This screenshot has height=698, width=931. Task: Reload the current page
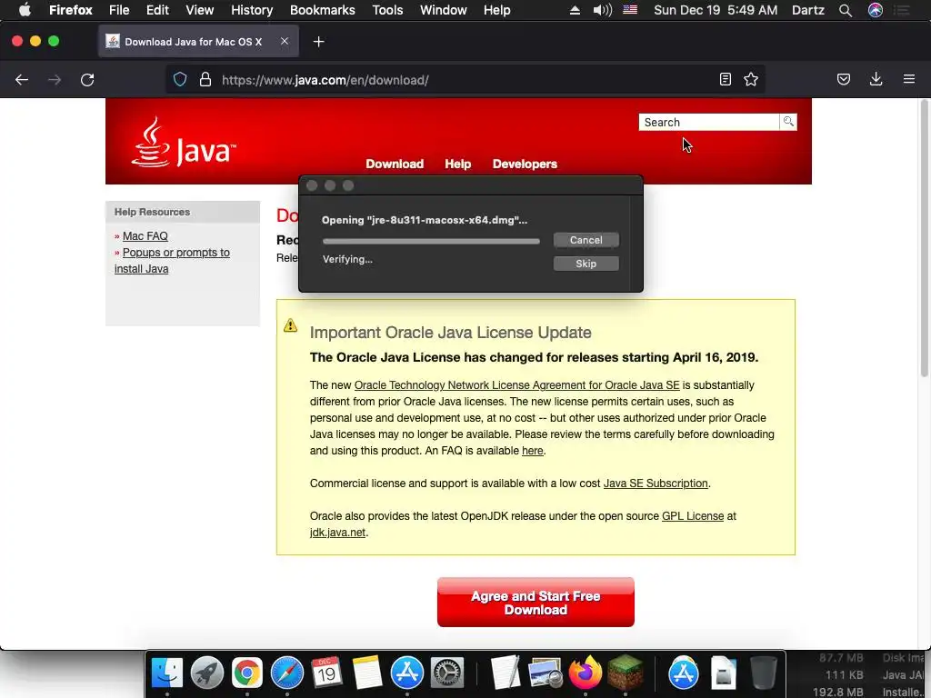pos(87,80)
